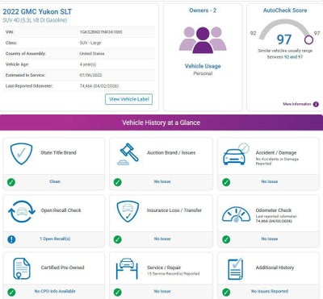Click the 2022 GMC Yukon SLT heading

click(37, 11)
